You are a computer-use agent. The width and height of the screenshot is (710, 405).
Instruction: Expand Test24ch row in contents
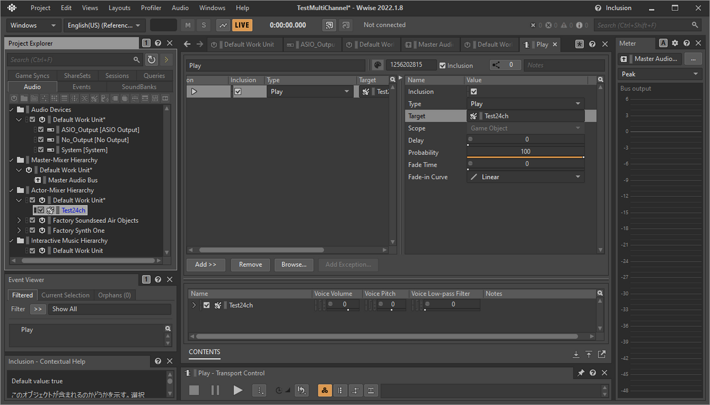coord(194,305)
